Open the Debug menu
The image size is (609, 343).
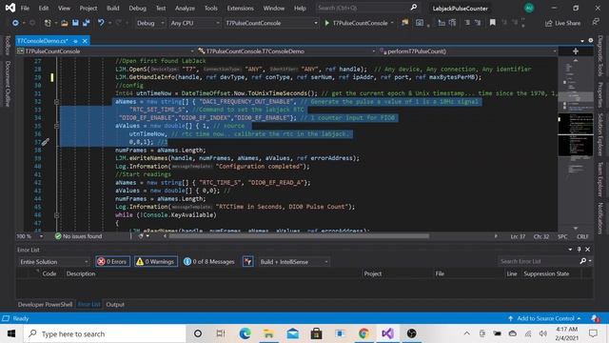click(137, 9)
